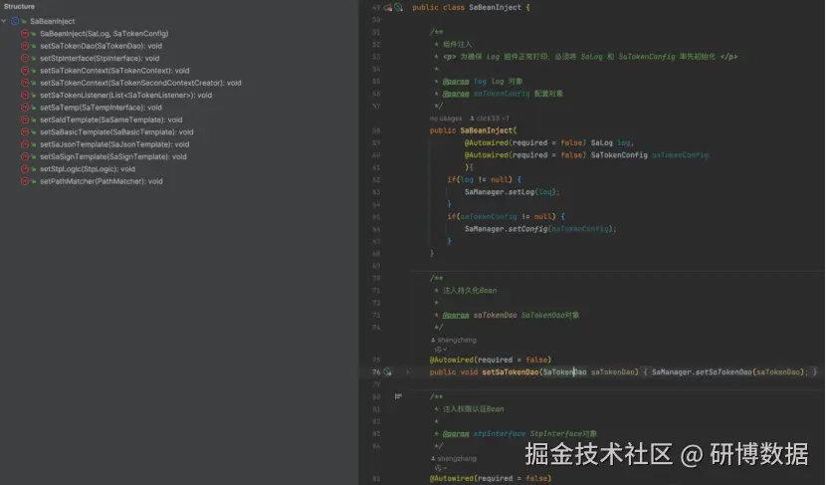Click the gutter bean icon on line 76

pos(388,372)
